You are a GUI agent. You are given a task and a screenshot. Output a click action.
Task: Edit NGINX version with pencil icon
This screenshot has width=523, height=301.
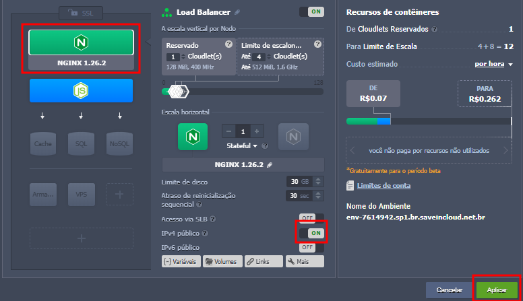[270, 165]
